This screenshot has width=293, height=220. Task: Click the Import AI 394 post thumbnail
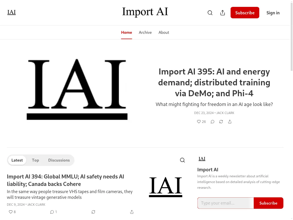coord(166,187)
